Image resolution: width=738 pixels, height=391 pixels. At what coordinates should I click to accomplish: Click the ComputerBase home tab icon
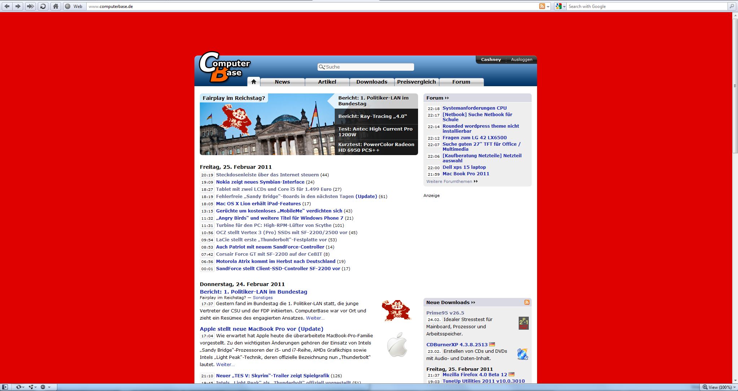click(254, 82)
